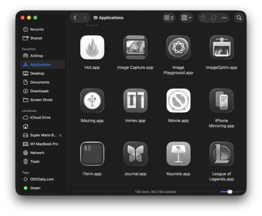
Task: Click the Hot.app file name label
Action: click(92, 67)
